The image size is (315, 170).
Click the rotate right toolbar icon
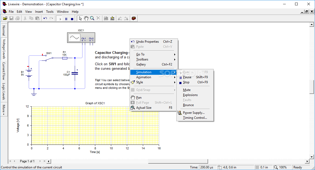click(126, 18)
